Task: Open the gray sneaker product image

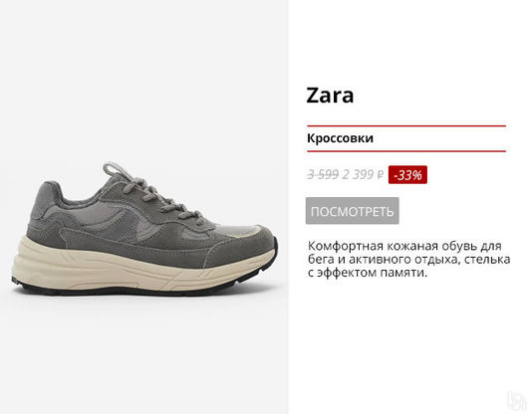Action: [x=144, y=229]
